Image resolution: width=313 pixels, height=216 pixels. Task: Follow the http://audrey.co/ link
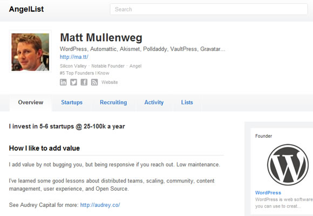100,205
